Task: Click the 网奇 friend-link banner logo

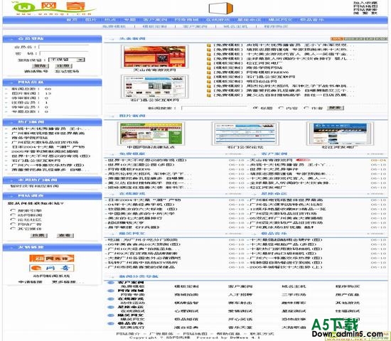Action: click(52, 268)
